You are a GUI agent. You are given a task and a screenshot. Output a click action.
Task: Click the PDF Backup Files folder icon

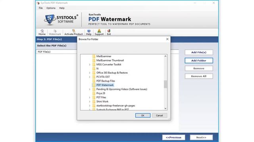[94, 81]
